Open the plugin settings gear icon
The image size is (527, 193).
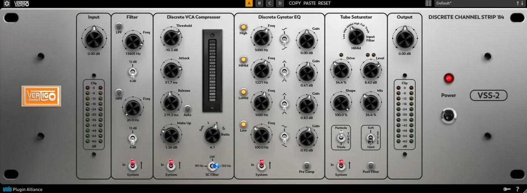click(7, 4)
